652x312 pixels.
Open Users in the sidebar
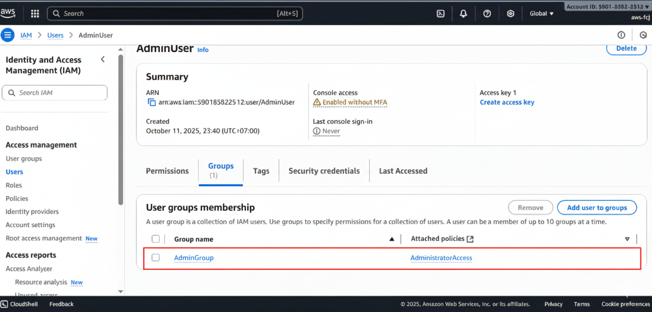point(14,172)
